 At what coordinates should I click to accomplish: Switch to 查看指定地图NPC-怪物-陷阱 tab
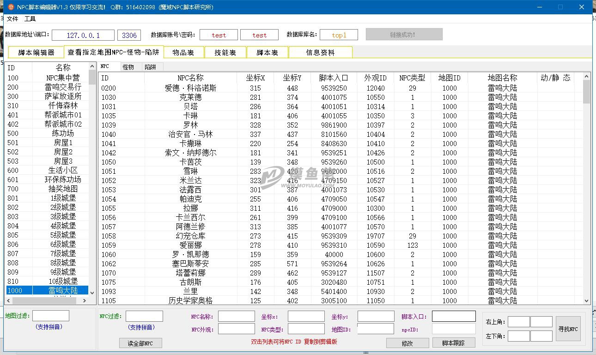click(114, 52)
